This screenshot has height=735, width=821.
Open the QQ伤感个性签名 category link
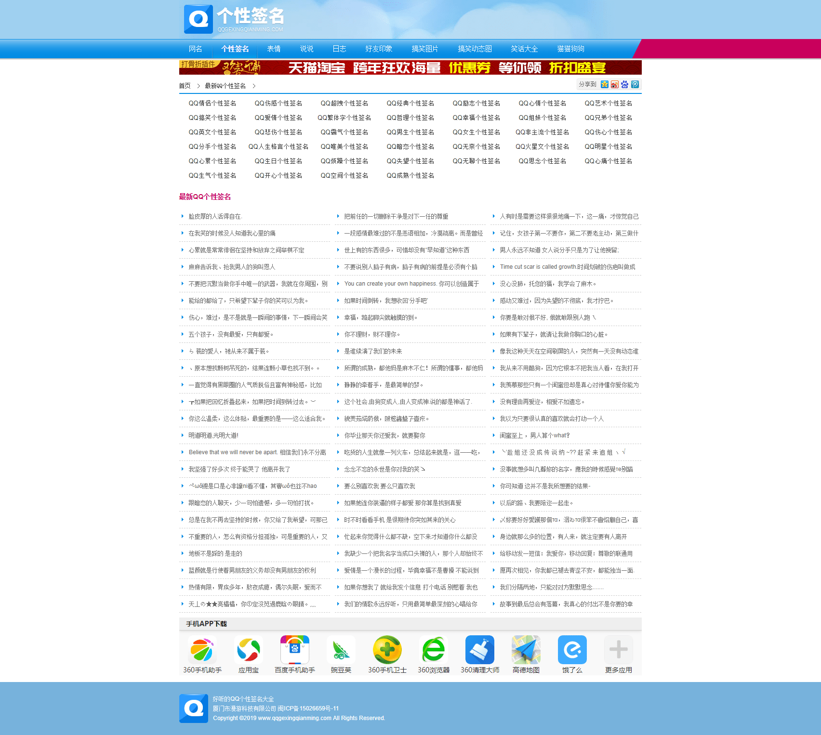[278, 103]
